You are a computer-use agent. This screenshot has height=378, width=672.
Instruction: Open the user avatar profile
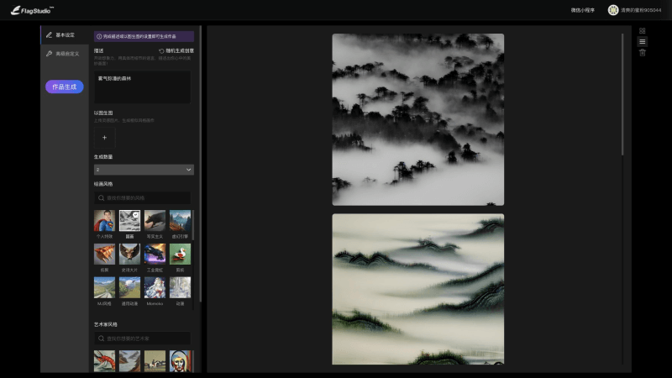coord(613,10)
